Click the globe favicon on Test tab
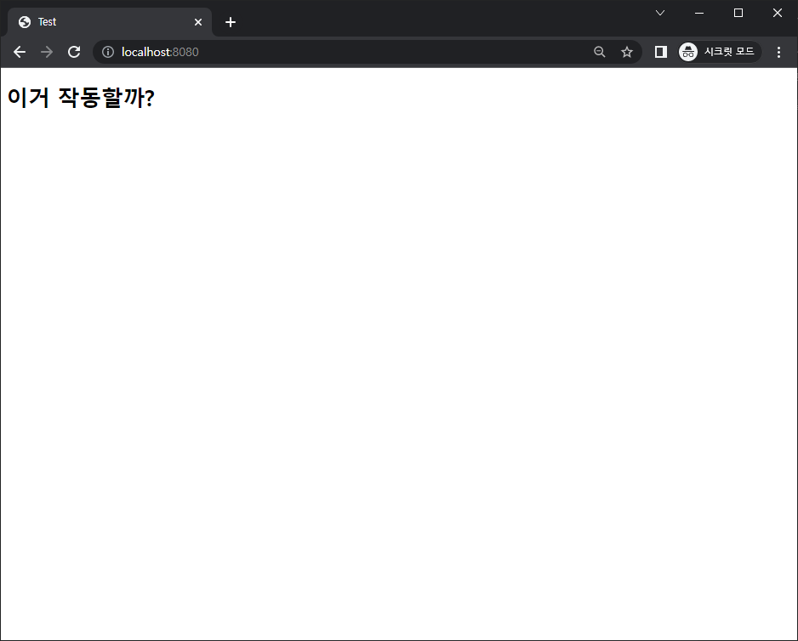 [x=25, y=22]
